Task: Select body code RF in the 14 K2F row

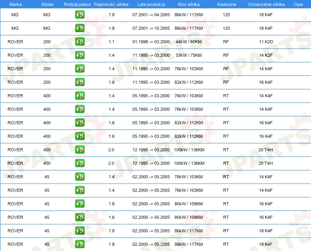Action: tap(226, 55)
